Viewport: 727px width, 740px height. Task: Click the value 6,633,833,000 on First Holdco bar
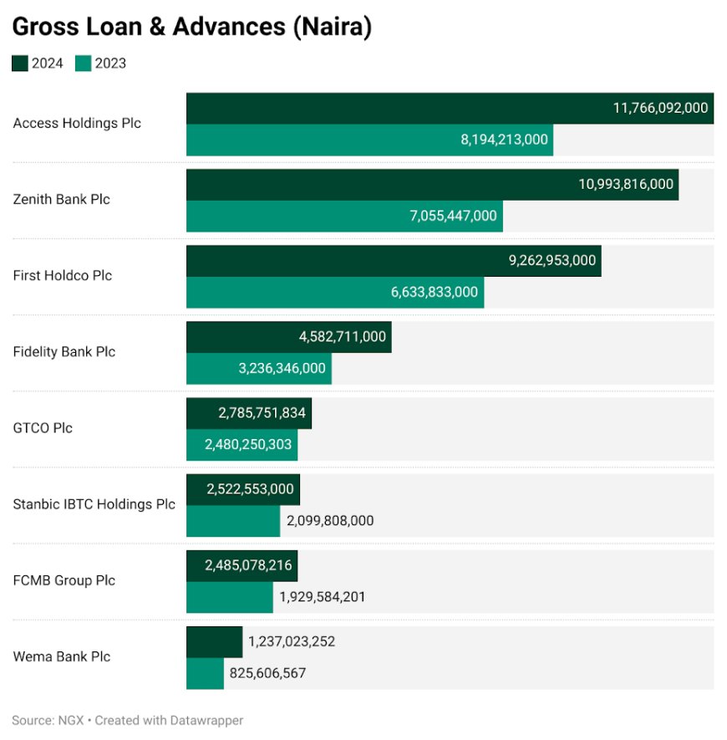434,292
